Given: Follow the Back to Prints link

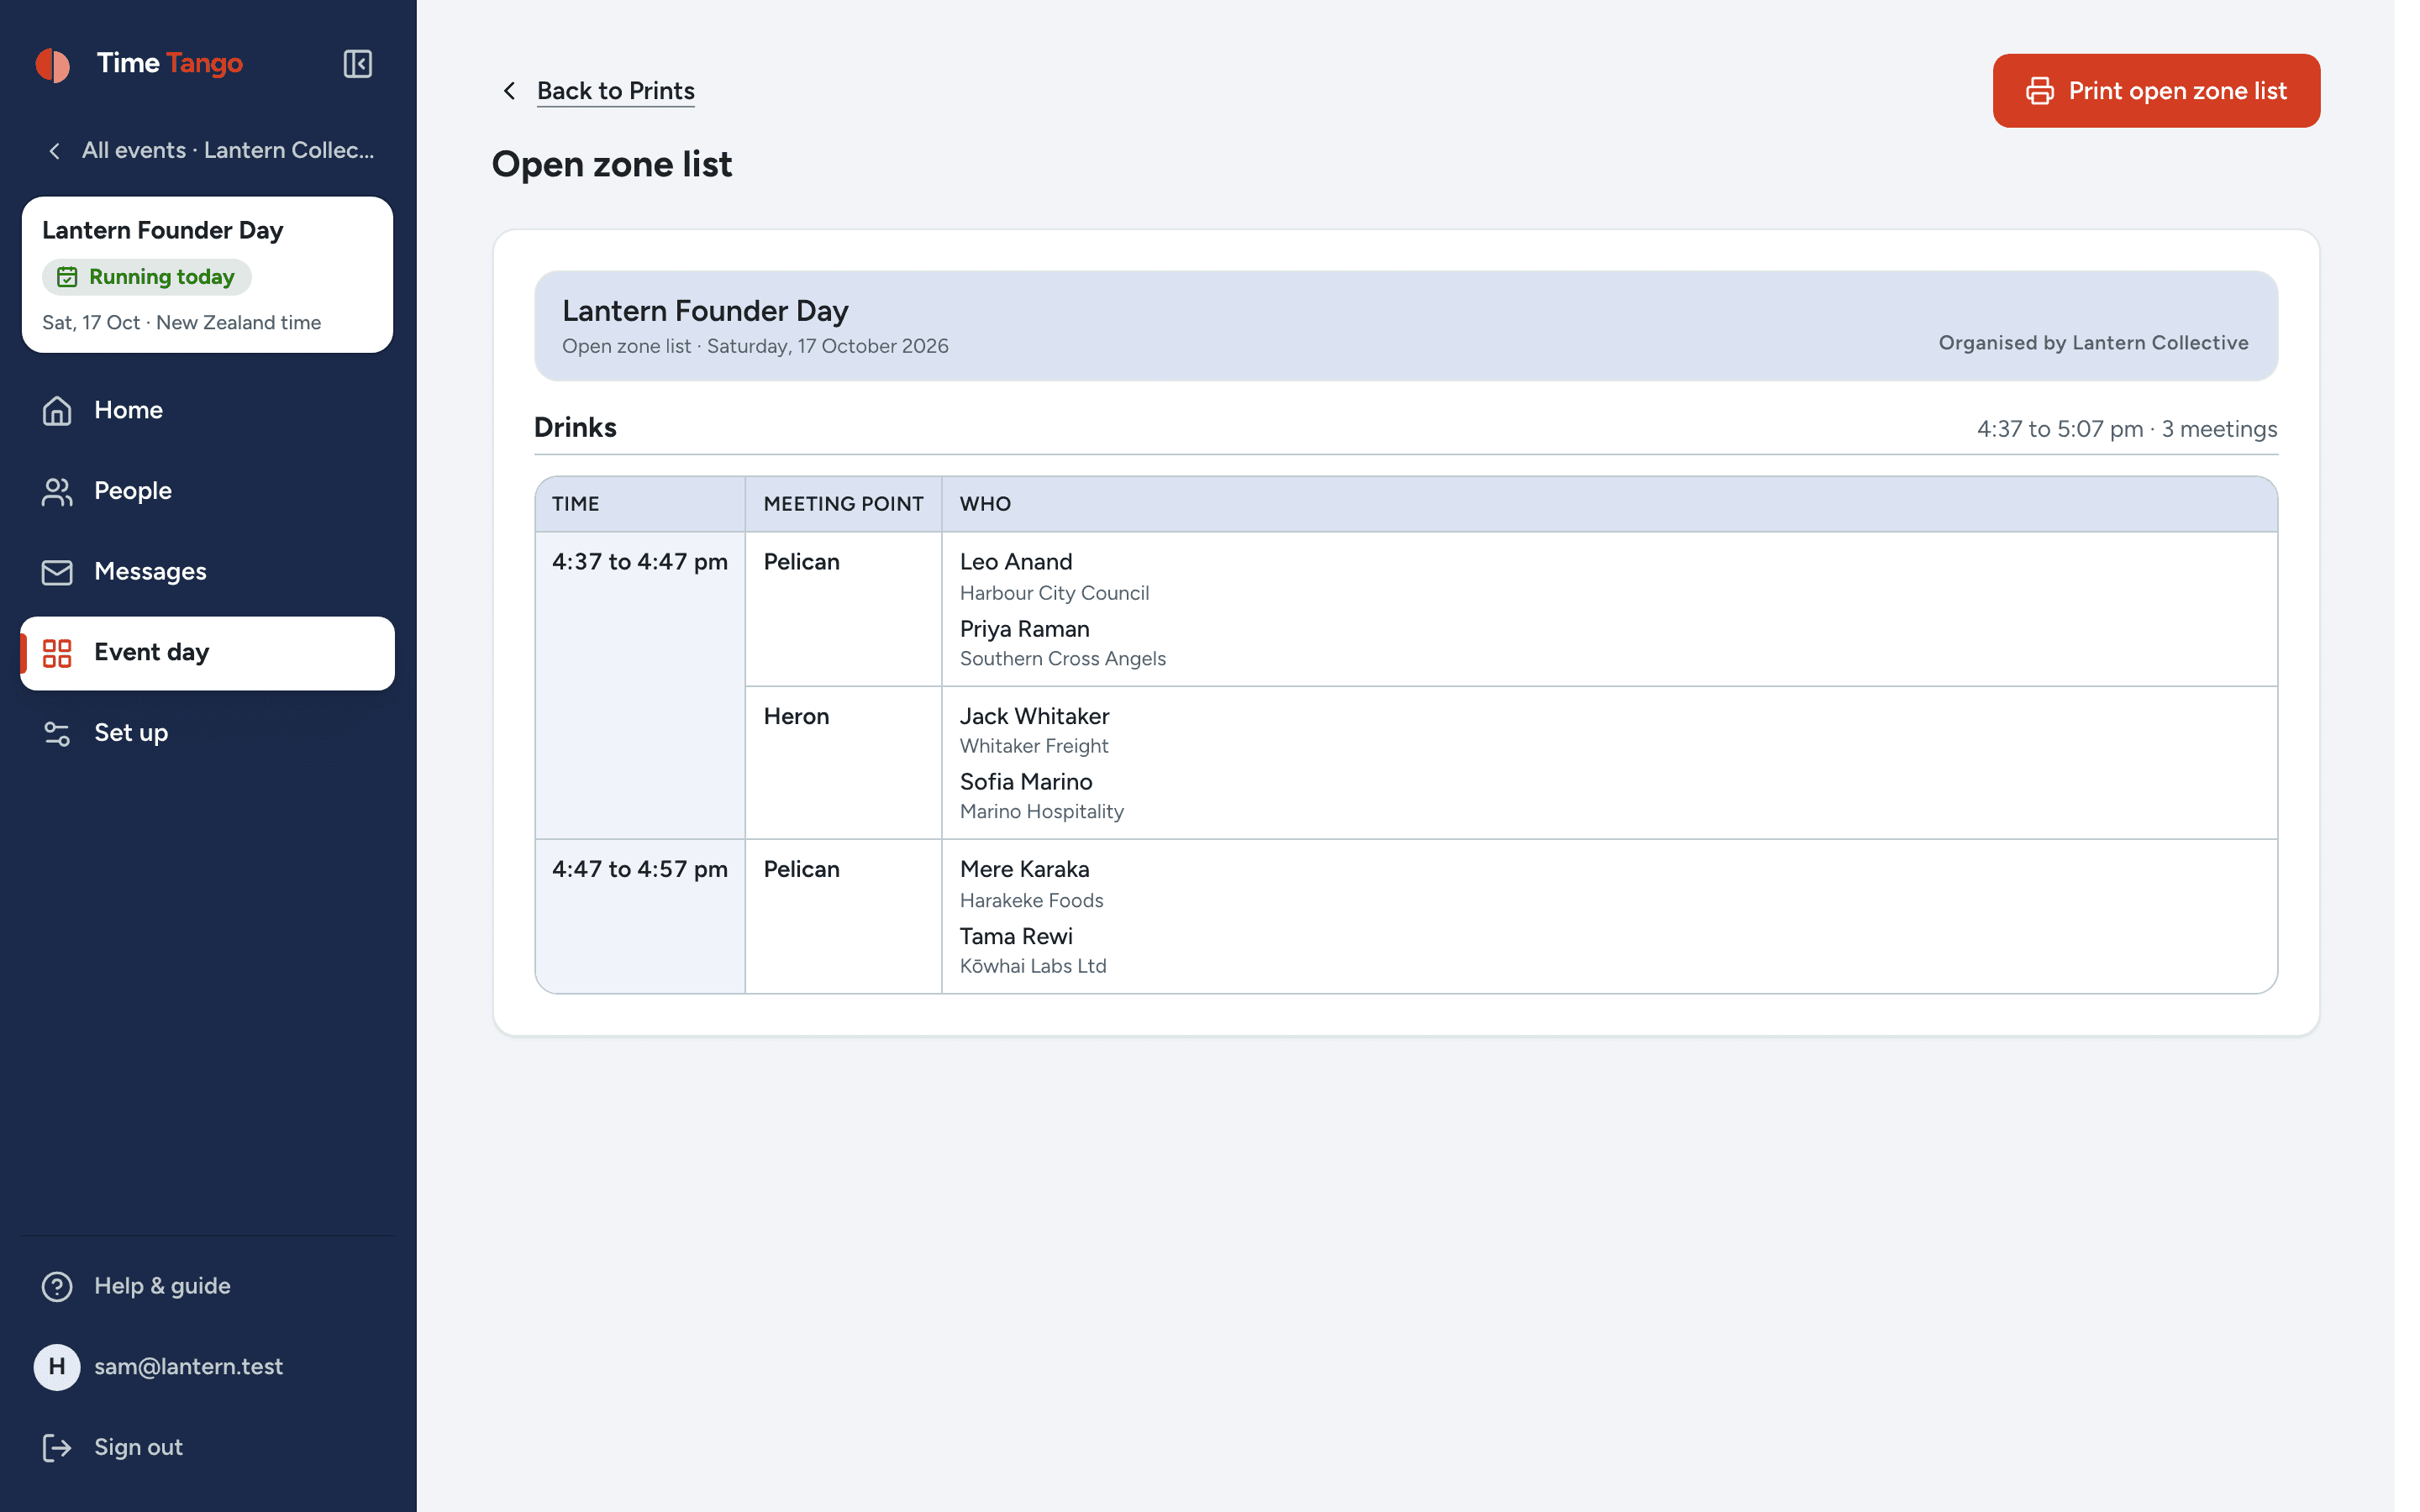Looking at the screenshot, I should [x=615, y=91].
